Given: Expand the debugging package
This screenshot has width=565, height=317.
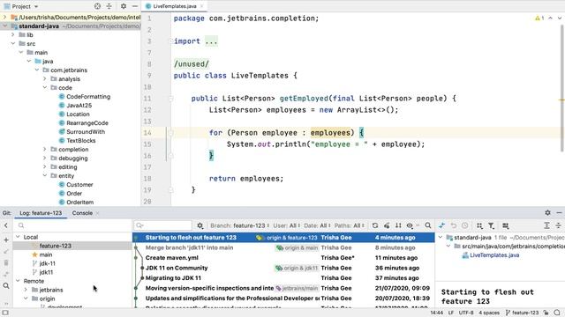Looking at the screenshot, I should 45,158.
